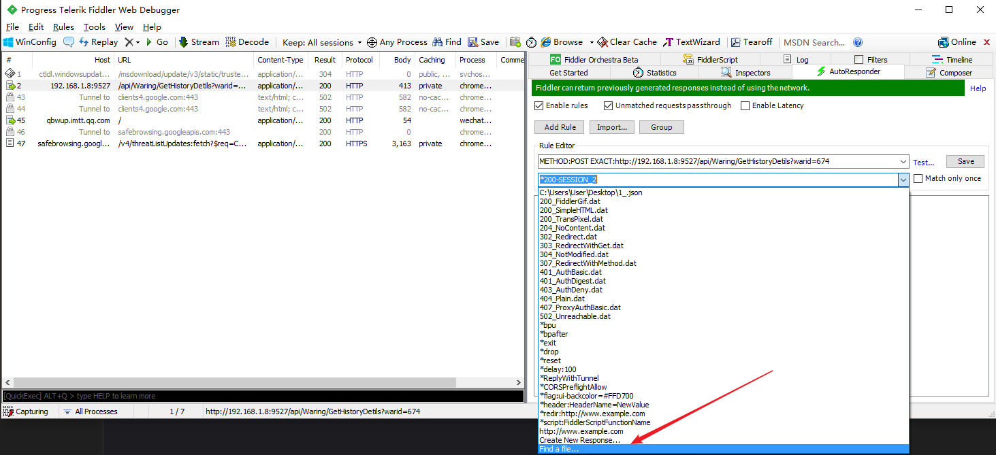This screenshot has width=996, height=455.
Task: Open the Timeline tab
Action: click(952, 60)
